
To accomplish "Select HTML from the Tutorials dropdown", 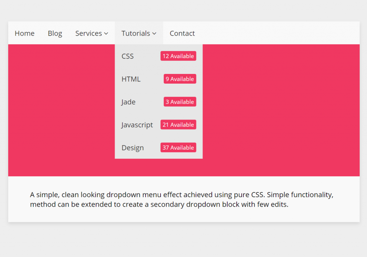I will [x=131, y=79].
